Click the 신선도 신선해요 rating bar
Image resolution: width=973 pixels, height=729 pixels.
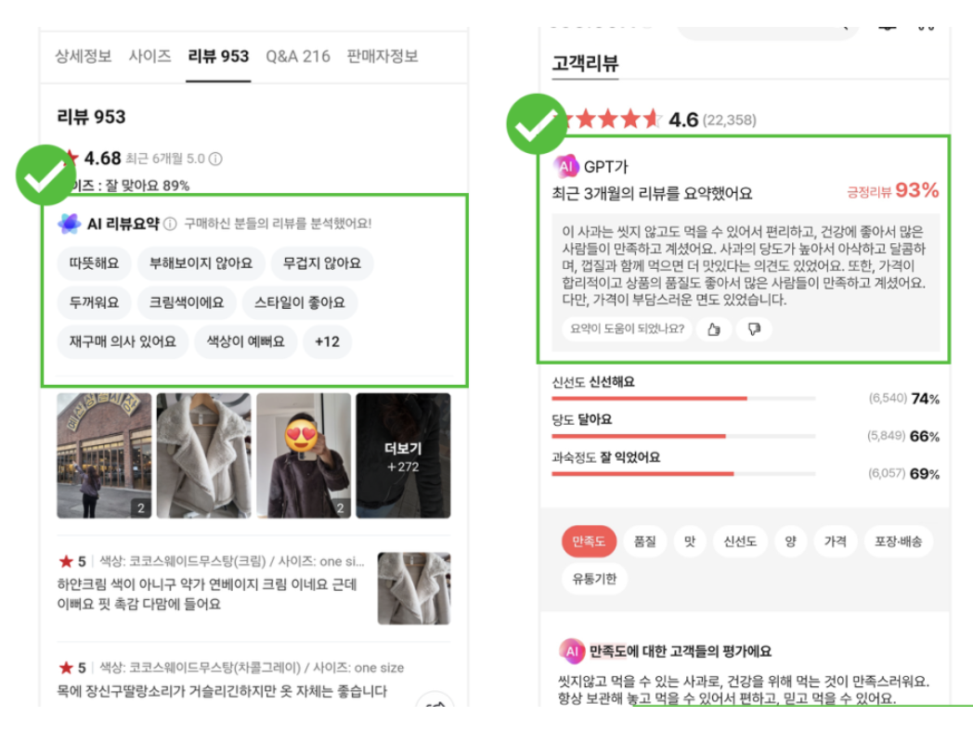coord(682,398)
